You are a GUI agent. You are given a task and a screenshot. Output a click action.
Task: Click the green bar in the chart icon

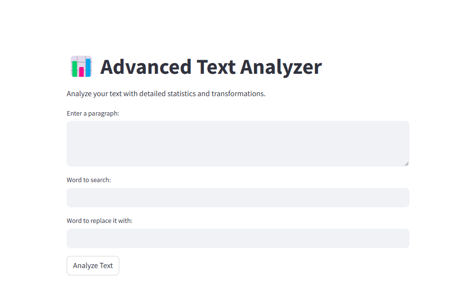[x=74, y=69]
